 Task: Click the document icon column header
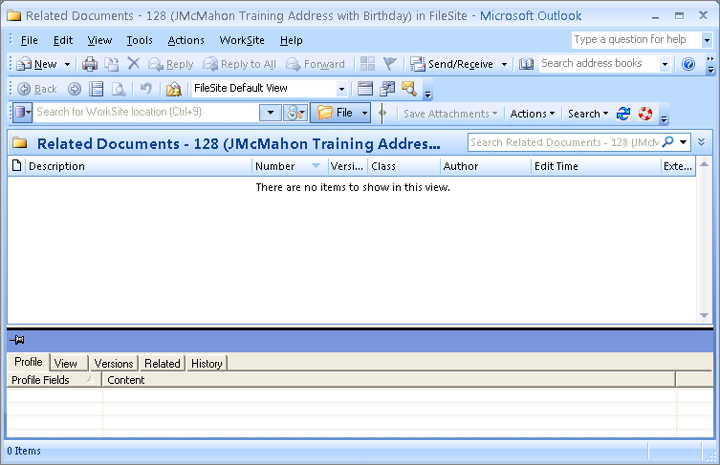coord(16,165)
